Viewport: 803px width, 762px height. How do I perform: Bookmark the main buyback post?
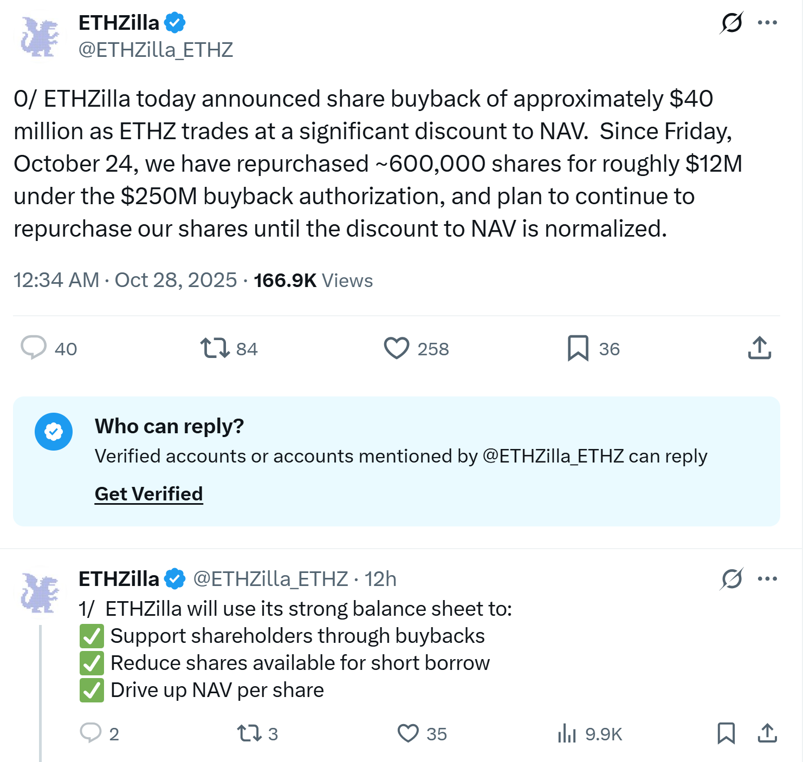coord(578,348)
